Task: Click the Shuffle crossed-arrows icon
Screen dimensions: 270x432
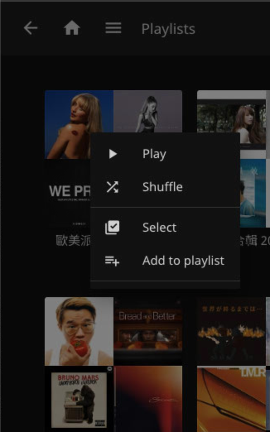Action: click(x=112, y=187)
